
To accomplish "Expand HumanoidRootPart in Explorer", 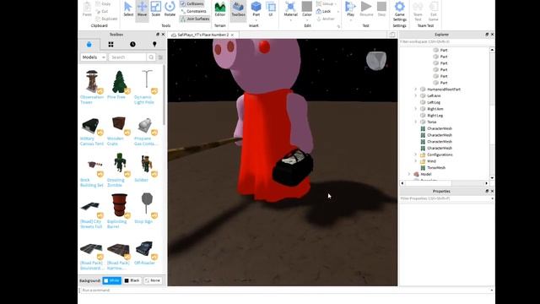I will point(416,90).
